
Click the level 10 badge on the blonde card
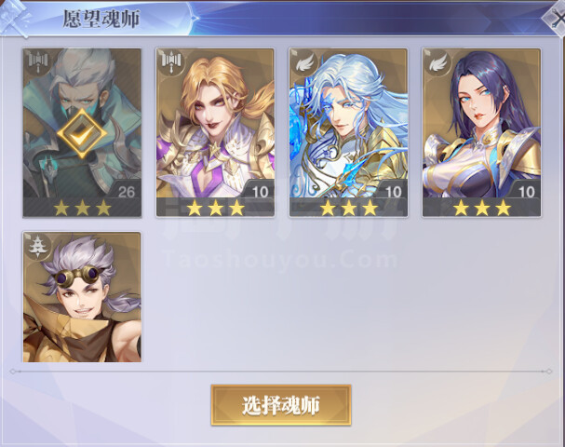(x=260, y=191)
